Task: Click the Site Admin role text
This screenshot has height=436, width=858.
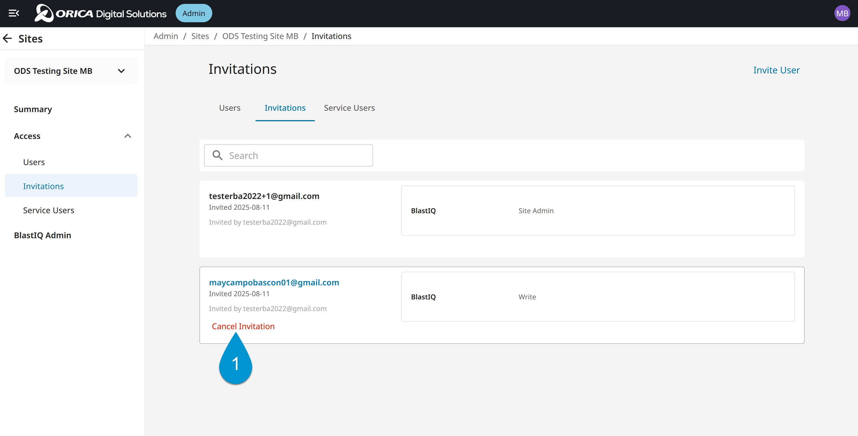Action: [536, 211]
